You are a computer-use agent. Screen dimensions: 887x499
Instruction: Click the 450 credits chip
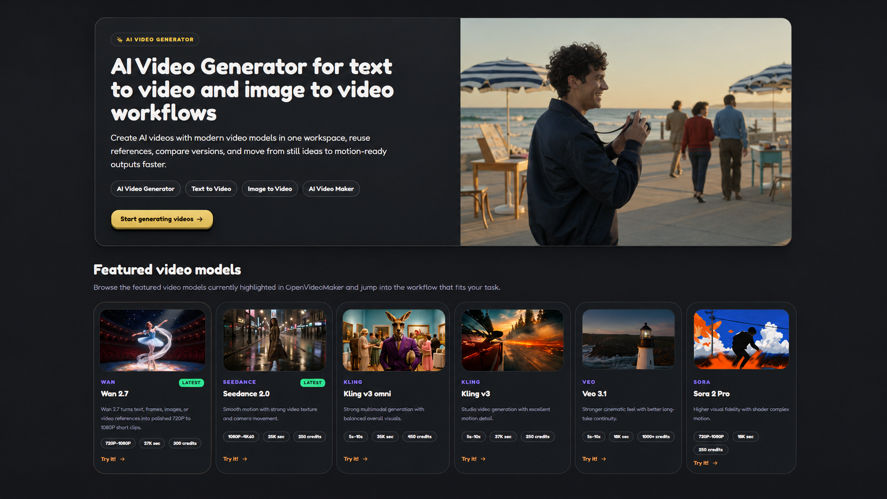(x=420, y=437)
